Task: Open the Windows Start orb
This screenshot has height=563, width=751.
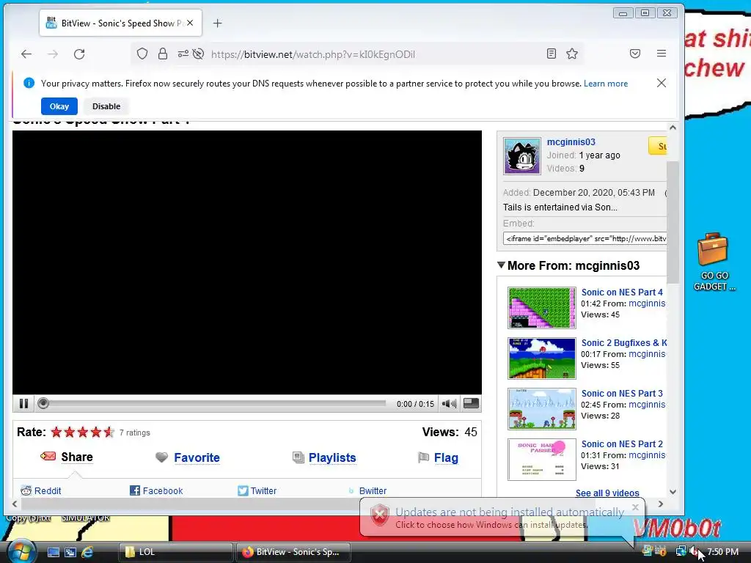Action: [21, 551]
